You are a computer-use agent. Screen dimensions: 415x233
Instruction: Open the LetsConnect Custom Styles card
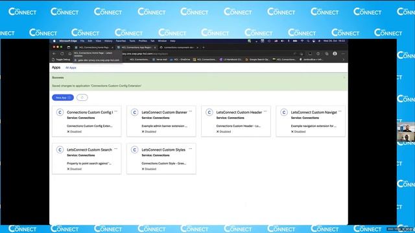pyautogui.click(x=161, y=159)
